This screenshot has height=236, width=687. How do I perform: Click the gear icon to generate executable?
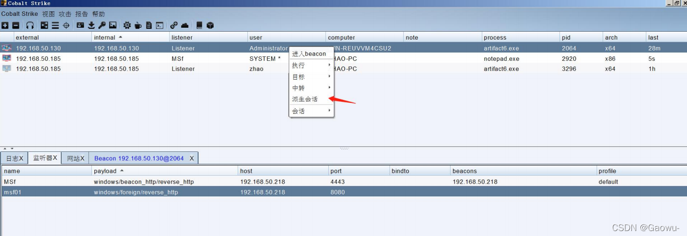coord(127,25)
